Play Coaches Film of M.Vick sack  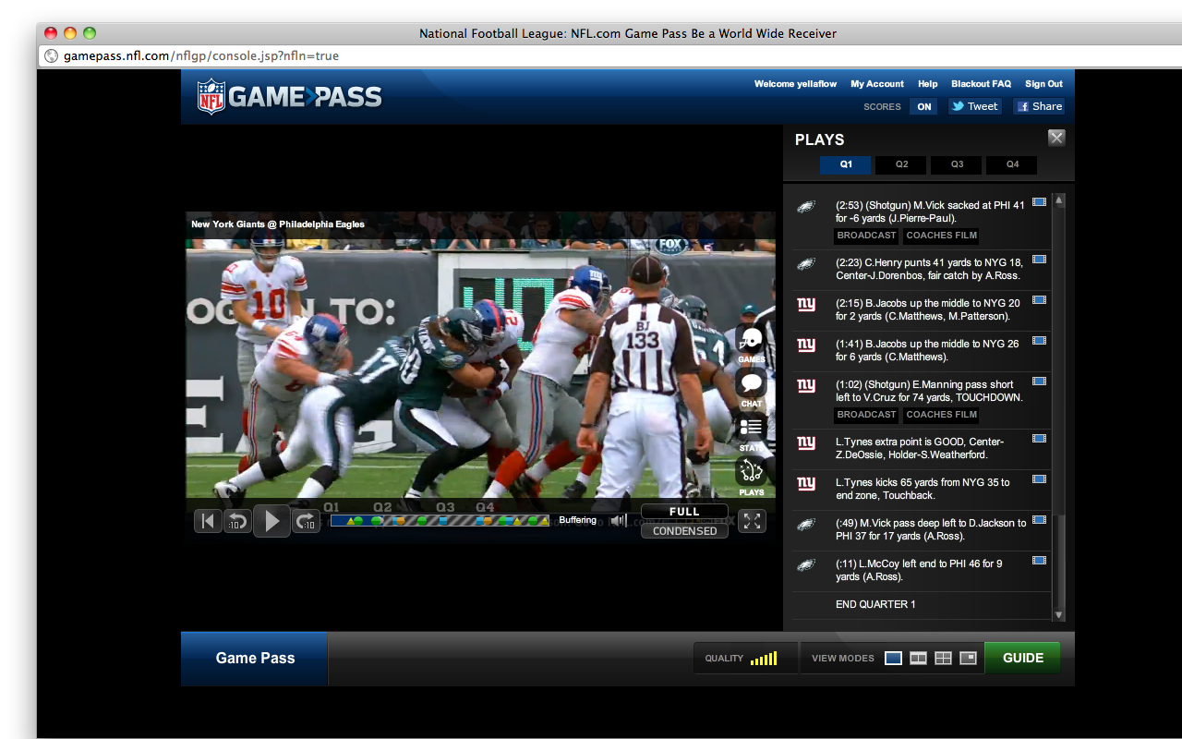point(941,236)
